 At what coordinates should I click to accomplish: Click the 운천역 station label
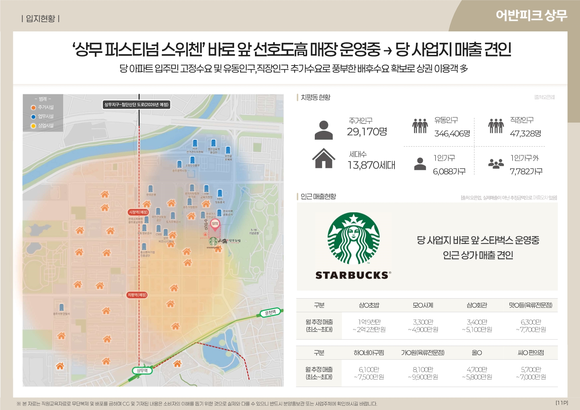270,312
